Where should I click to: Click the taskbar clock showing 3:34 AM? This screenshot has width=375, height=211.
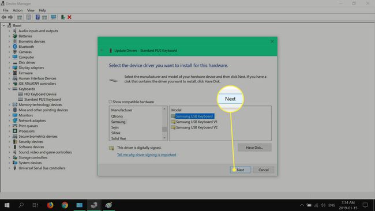pos(348,205)
